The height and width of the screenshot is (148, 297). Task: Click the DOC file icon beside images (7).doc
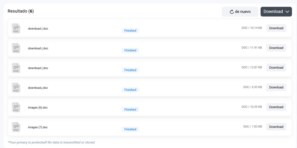tap(16, 127)
